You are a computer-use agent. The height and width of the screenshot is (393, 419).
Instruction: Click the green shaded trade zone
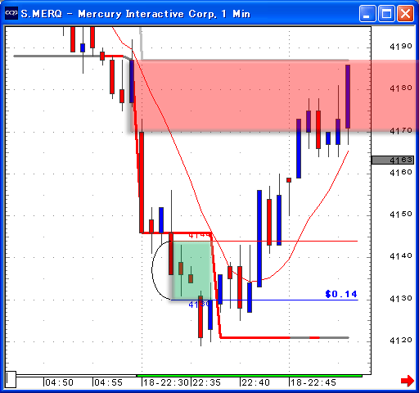pyautogui.click(x=192, y=270)
